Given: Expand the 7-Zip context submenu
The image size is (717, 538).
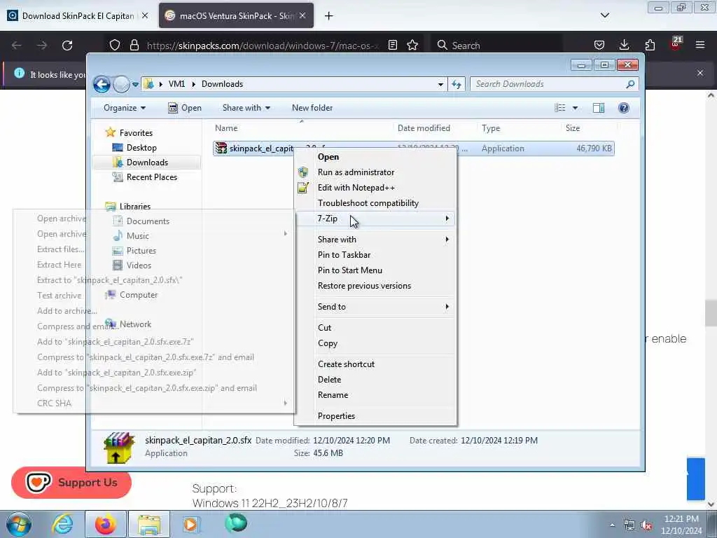Looking at the screenshot, I should 375,219.
